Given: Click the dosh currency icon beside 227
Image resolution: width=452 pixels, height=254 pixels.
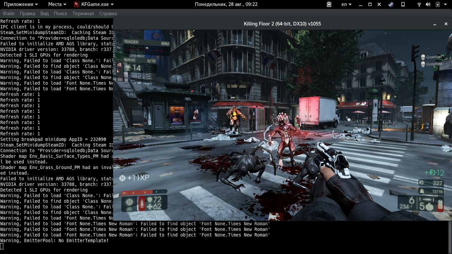Looking at the screenshot, I should click(x=422, y=183).
